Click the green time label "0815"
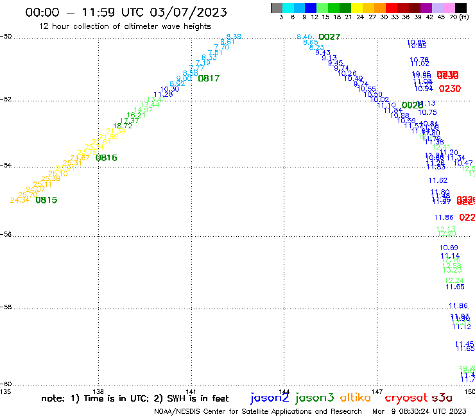Screen dimensions: 475x417 pos(46,200)
